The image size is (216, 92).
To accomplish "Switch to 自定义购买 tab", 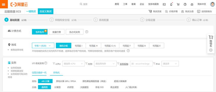I will [46, 11].
